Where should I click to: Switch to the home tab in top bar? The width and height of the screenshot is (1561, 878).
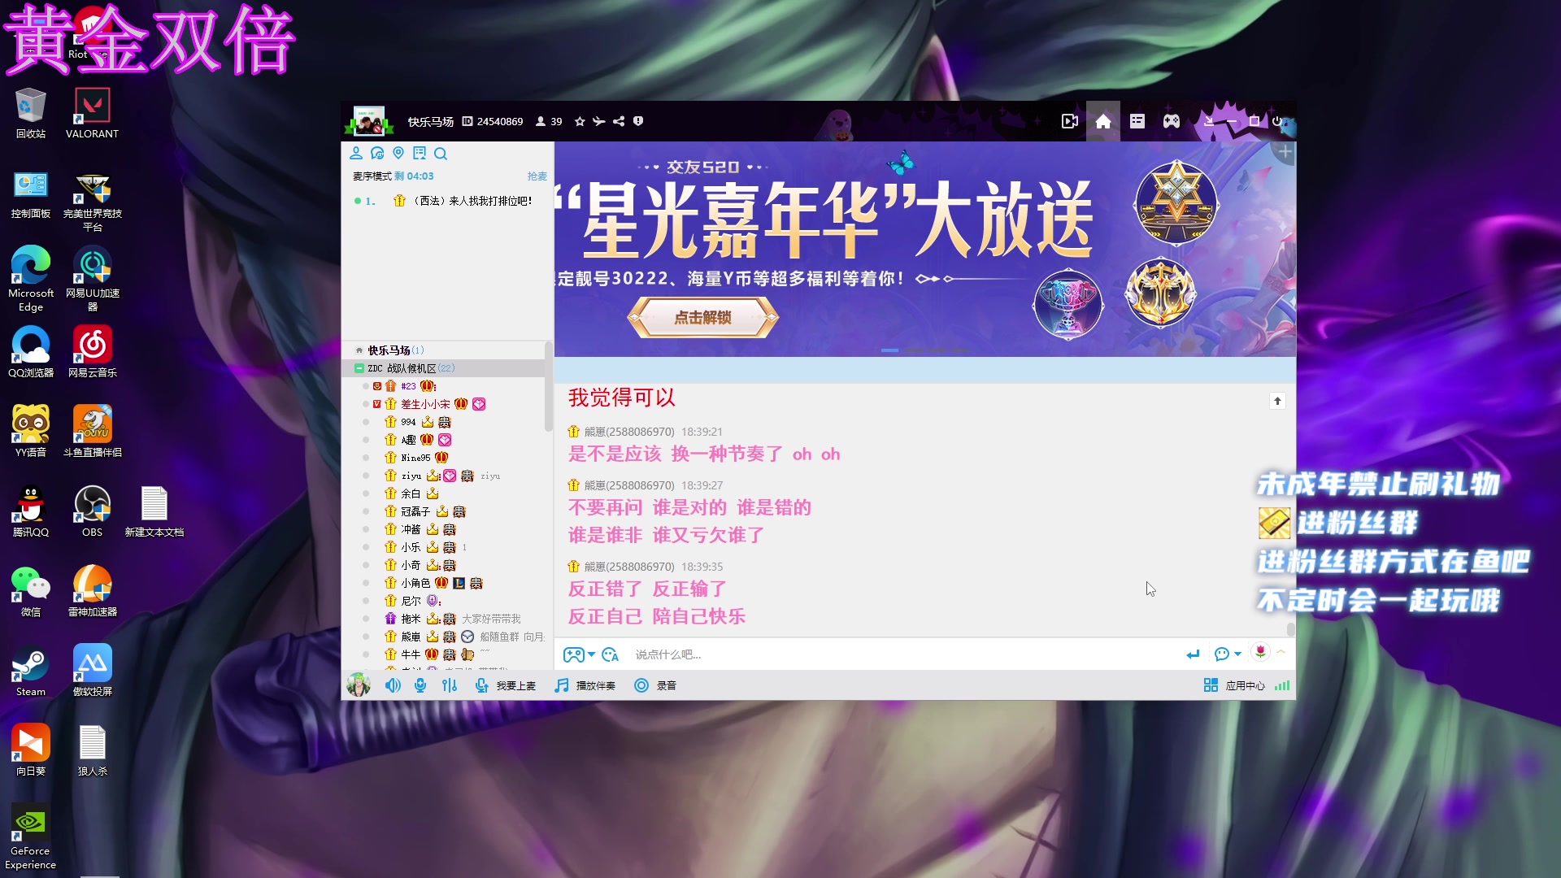click(x=1102, y=120)
